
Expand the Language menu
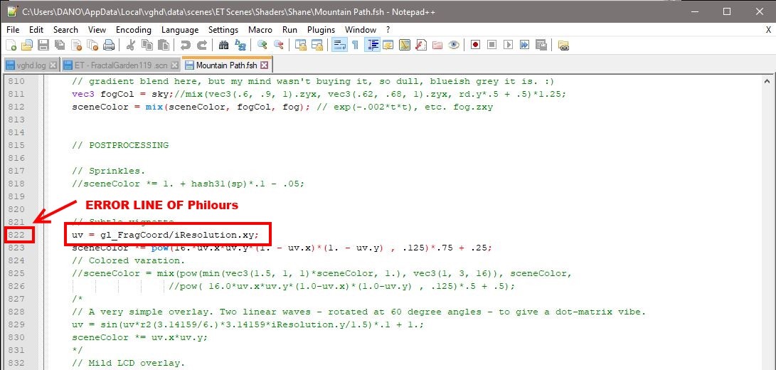[180, 30]
